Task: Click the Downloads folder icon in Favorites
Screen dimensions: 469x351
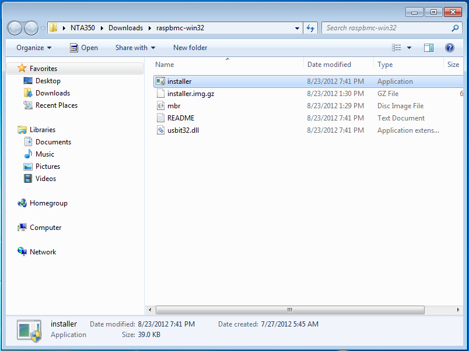Action: [x=28, y=93]
